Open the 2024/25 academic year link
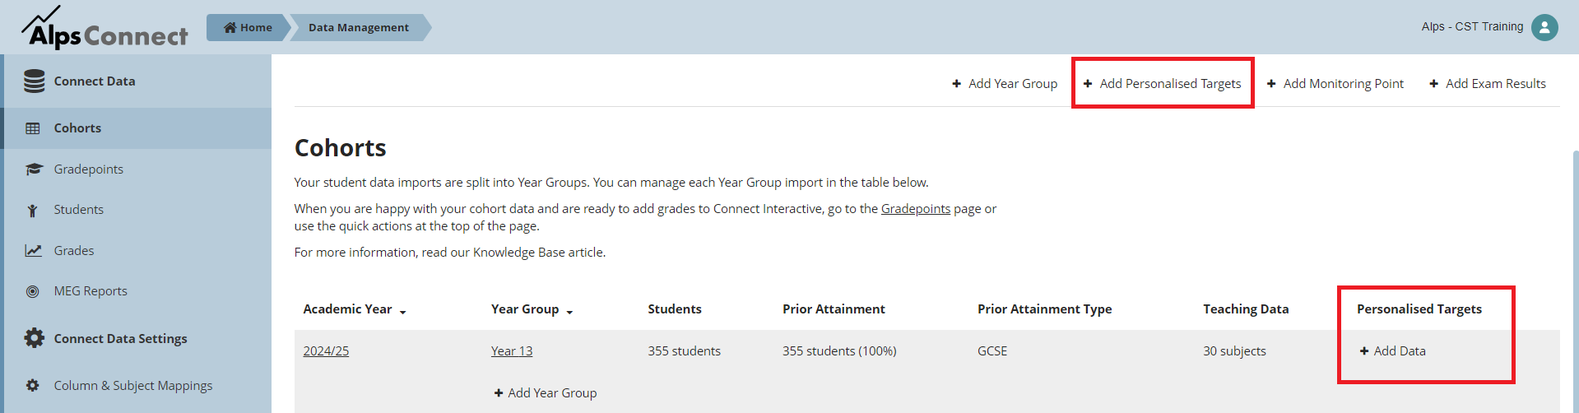 click(326, 350)
